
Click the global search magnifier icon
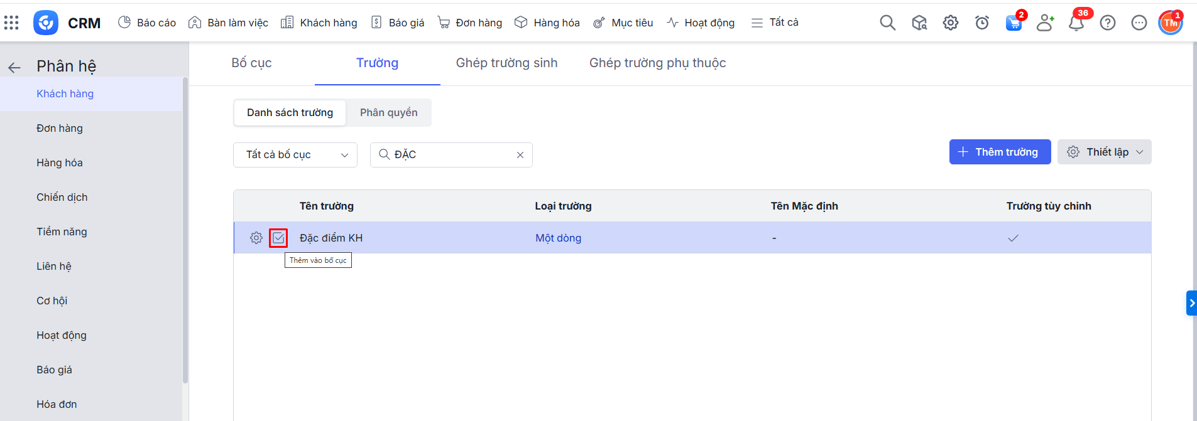887,23
